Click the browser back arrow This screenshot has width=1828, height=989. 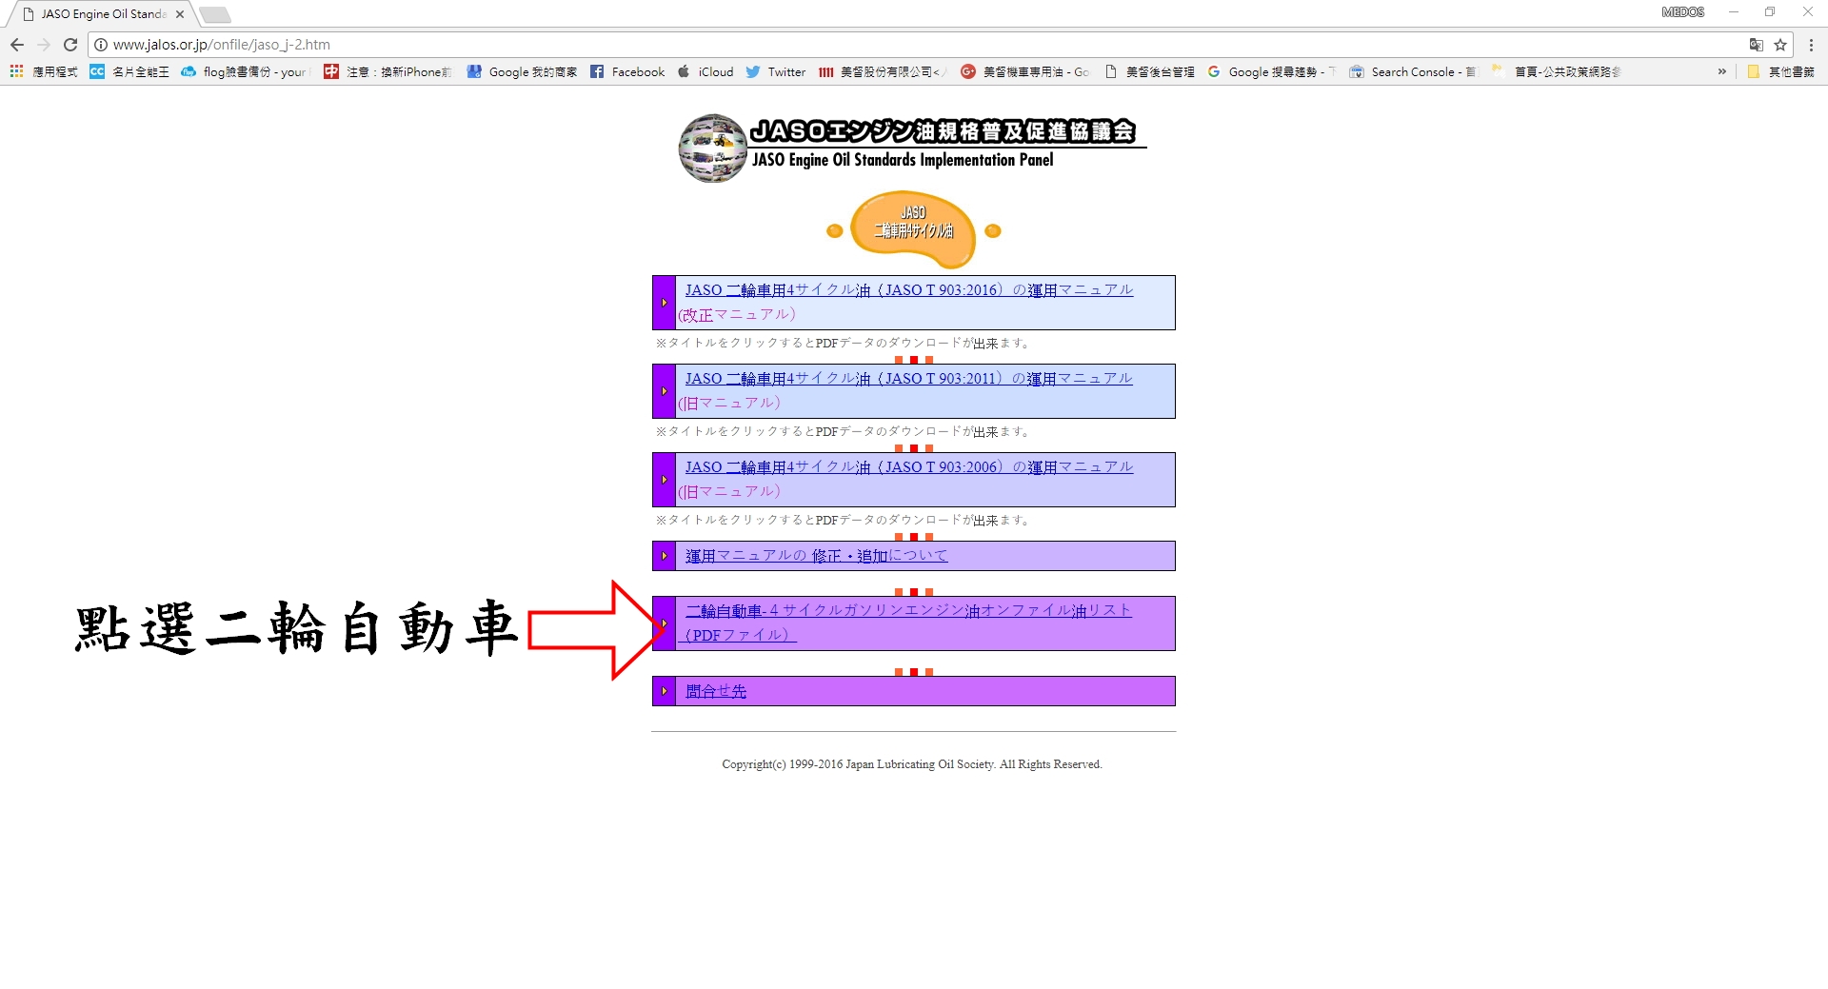[17, 45]
